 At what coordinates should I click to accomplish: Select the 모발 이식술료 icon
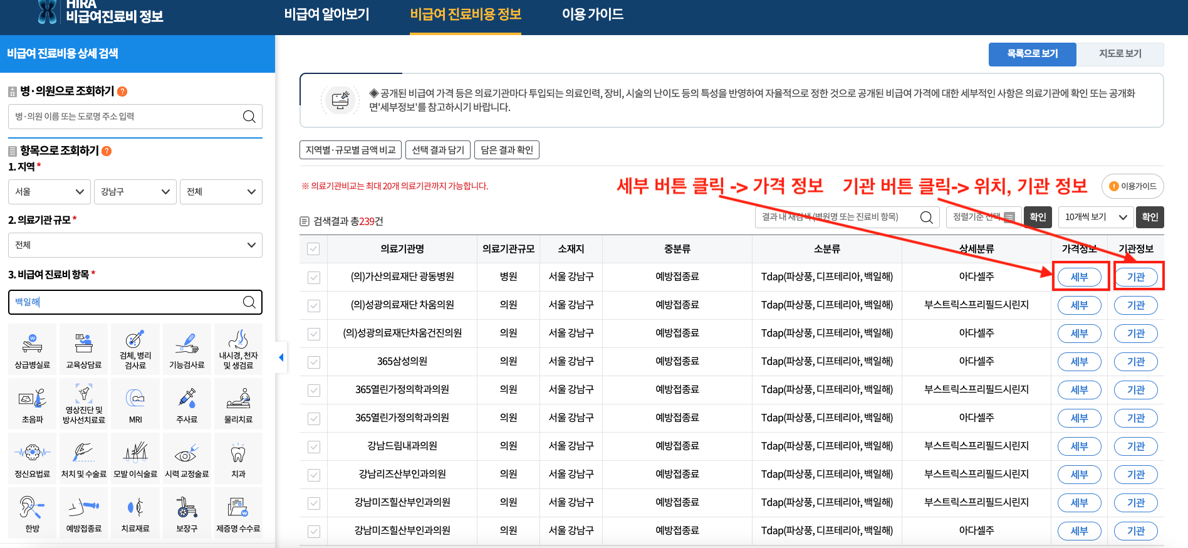135,458
